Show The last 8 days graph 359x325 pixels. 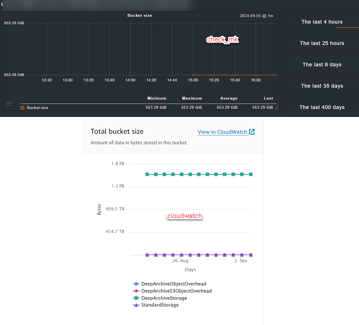(322, 65)
